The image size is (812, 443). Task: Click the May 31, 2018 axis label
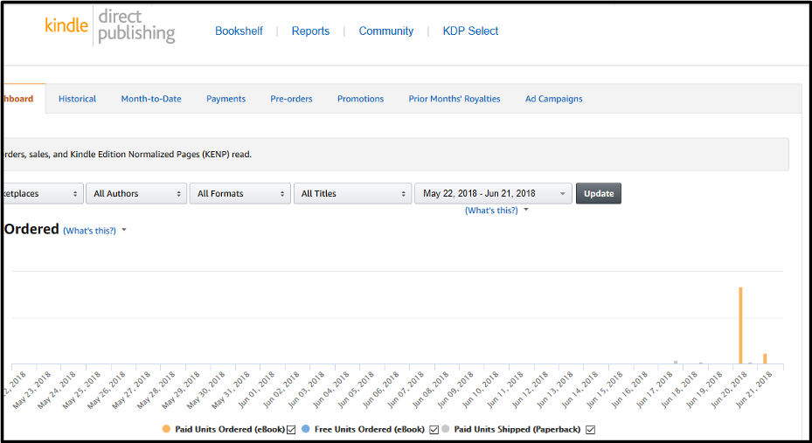coord(232,391)
